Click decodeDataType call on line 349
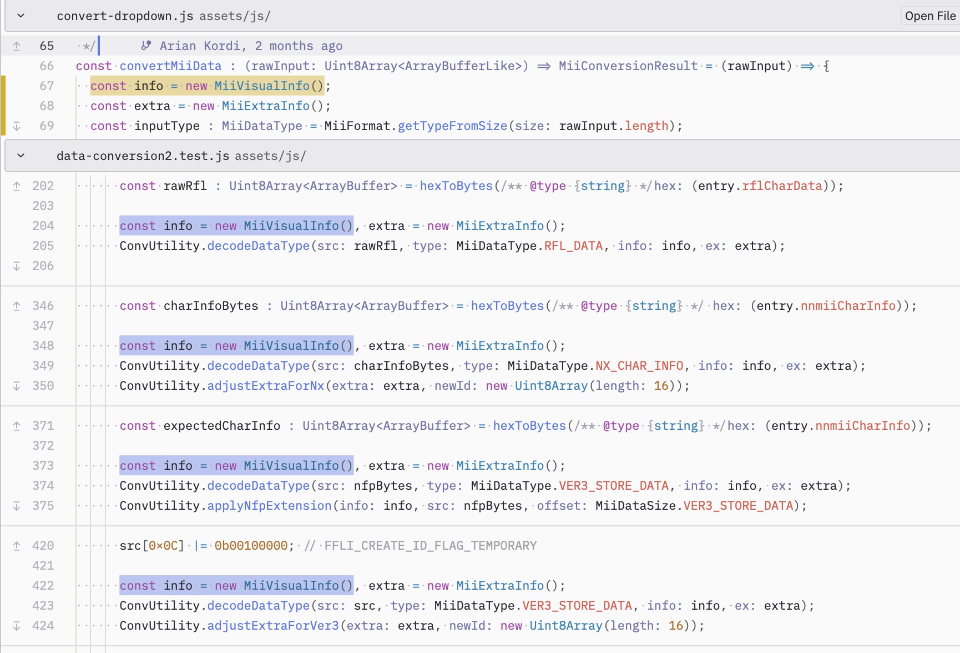Screen dimensions: 960x653 click(x=259, y=365)
